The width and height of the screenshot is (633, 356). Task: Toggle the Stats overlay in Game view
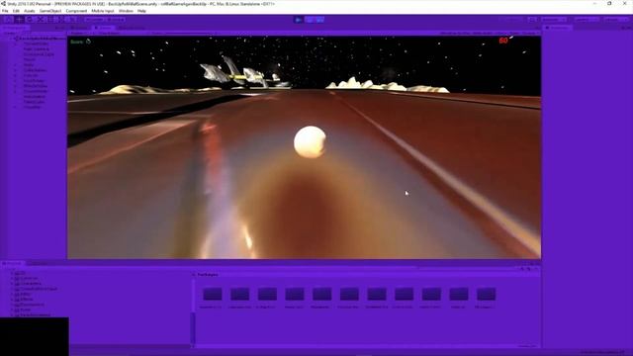pos(514,33)
